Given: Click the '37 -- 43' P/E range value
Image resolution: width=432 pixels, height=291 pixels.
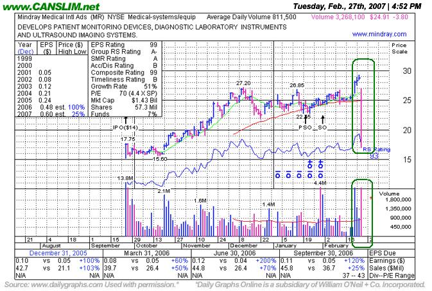Looking at the screenshot, I should point(354,276).
